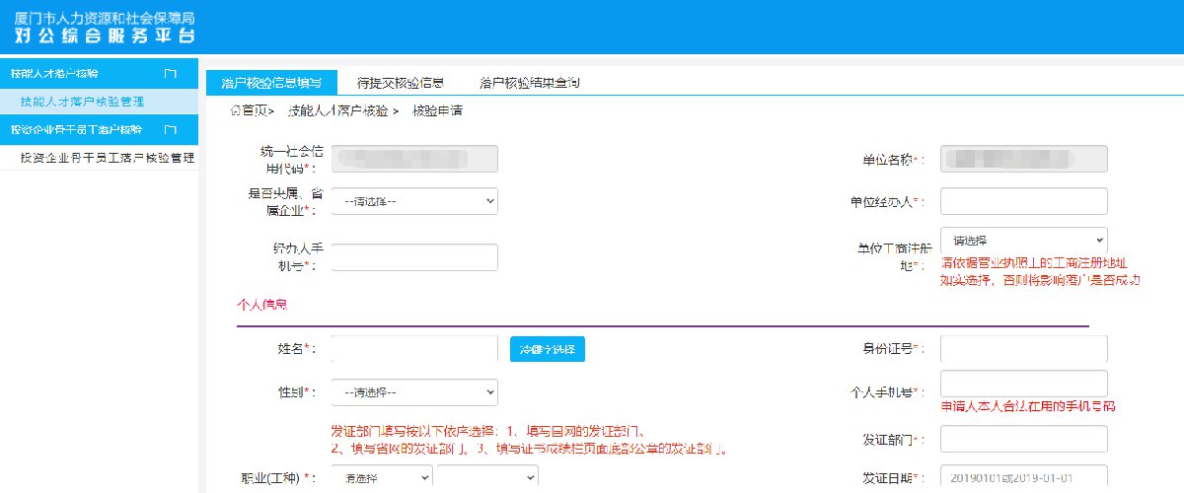Click the 经办人手机号 text field
This screenshot has width=1184, height=493.
(414, 257)
